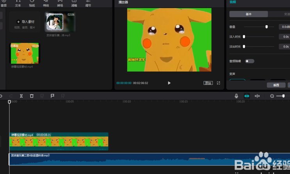290x174 pixels.
Task: Open the 文本 text tab
Action: (x=18, y=4)
